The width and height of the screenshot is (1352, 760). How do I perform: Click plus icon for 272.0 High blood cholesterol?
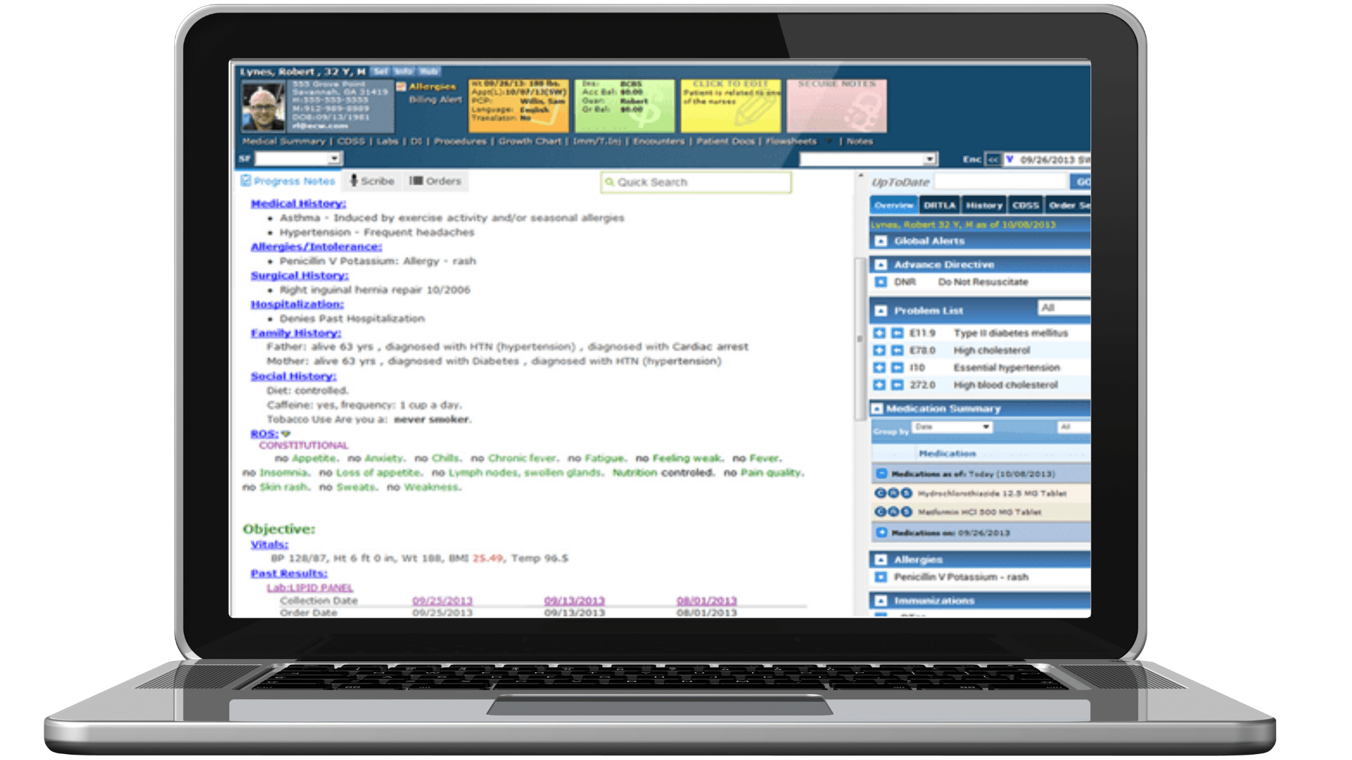click(879, 384)
